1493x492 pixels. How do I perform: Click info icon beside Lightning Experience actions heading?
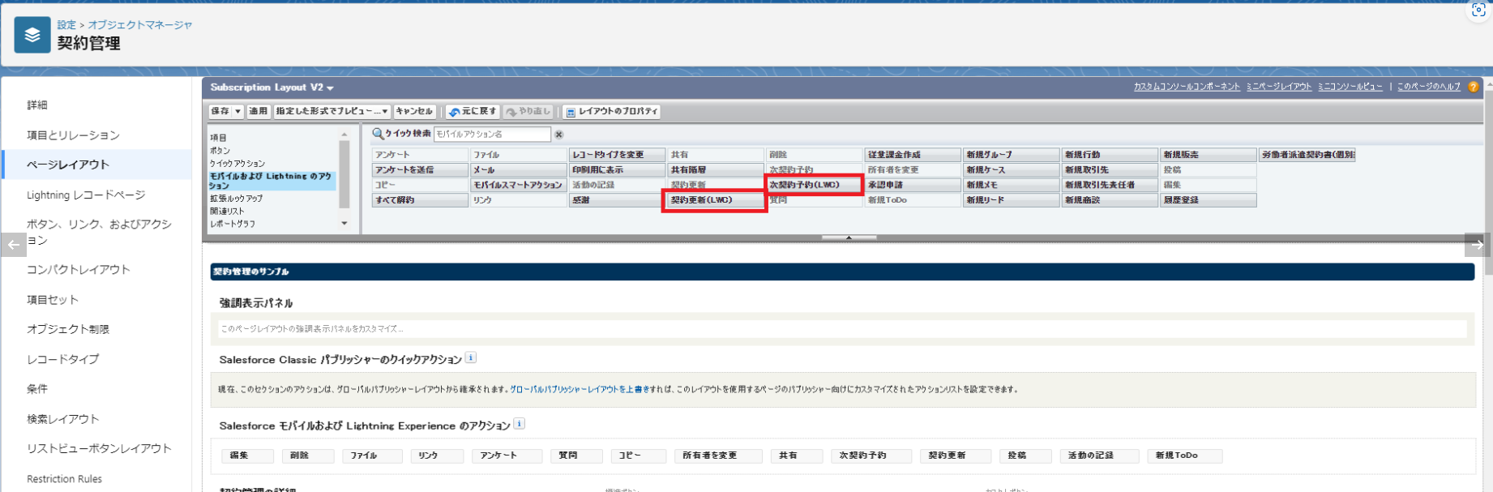[520, 424]
